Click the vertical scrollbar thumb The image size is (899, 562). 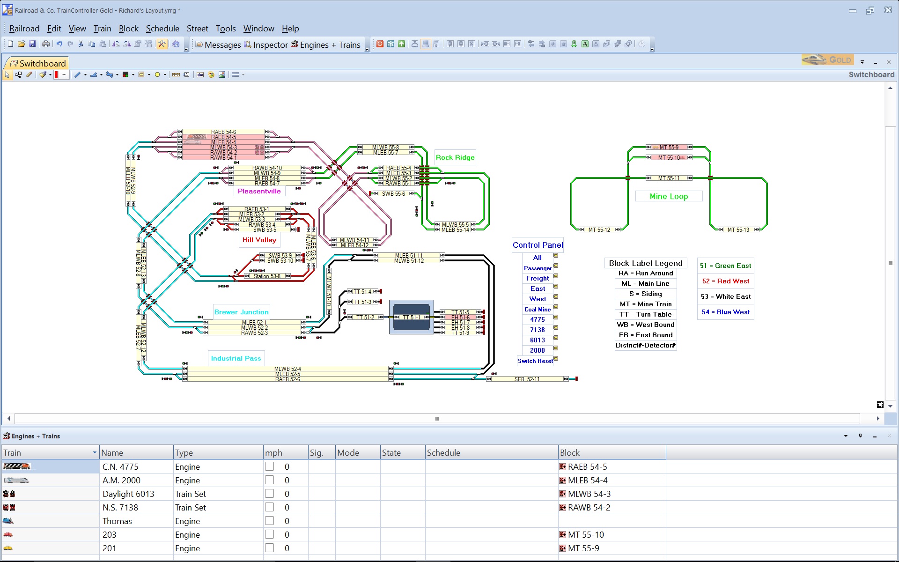click(x=890, y=263)
